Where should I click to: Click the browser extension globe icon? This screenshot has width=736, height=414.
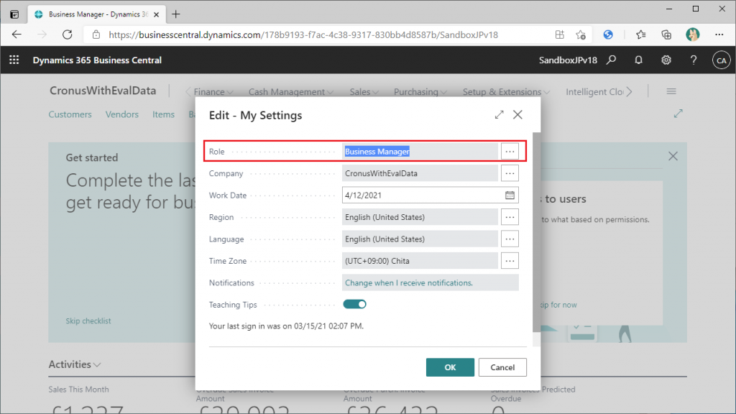pyautogui.click(x=608, y=34)
